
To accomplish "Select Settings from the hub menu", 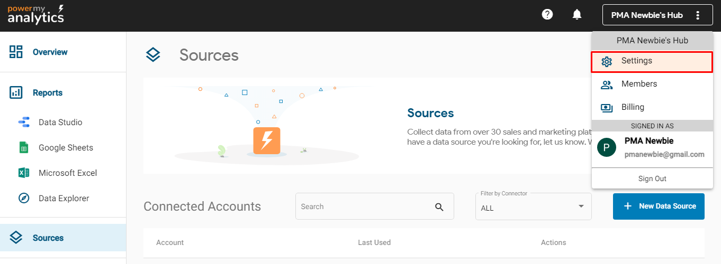I will point(652,61).
